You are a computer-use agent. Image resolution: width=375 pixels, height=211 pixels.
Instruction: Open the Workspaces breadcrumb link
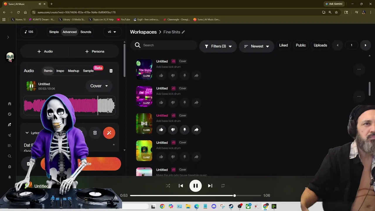(143, 32)
